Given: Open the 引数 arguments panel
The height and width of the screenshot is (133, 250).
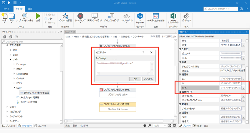Looking at the screenshot, I should click(75, 126).
